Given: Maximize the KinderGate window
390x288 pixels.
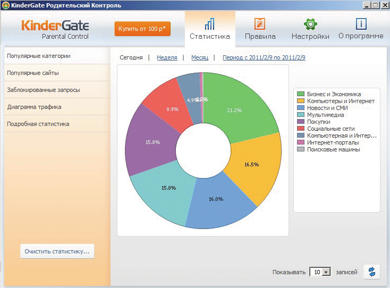Looking at the screenshot, I should 375,5.
